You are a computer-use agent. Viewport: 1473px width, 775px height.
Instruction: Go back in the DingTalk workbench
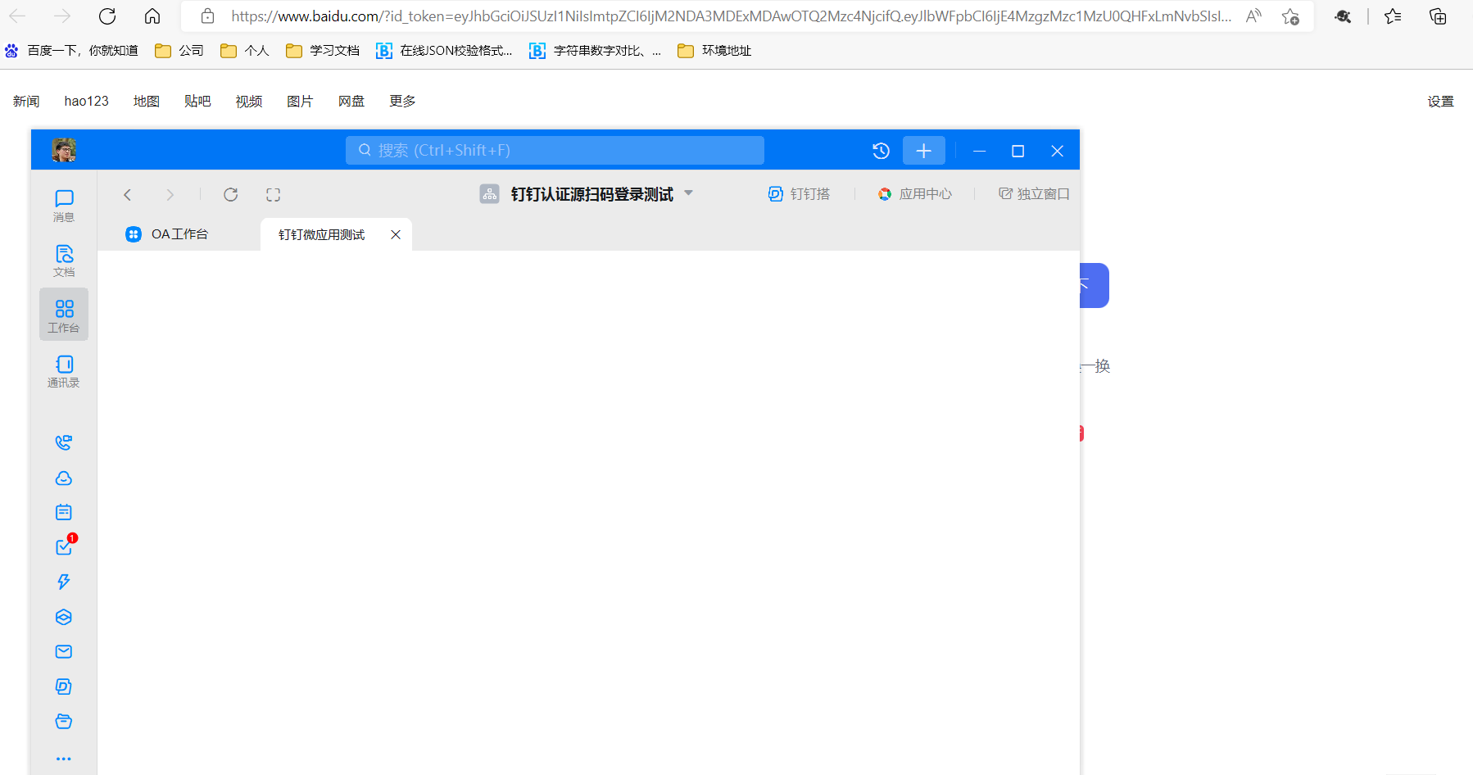tap(127, 195)
